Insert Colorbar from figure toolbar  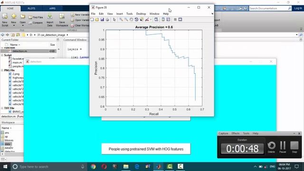(163, 19)
